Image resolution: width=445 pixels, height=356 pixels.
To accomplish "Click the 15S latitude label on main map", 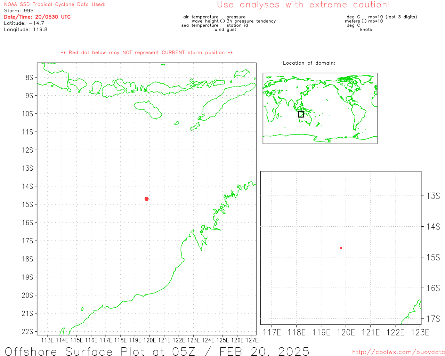I will coord(27,204).
